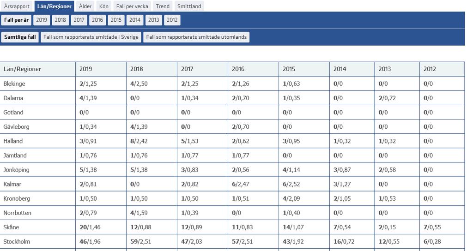This screenshot has height=251, width=473.
Task: Select the Jönköping row label
Action: pyautogui.click(x=16, y=170)
